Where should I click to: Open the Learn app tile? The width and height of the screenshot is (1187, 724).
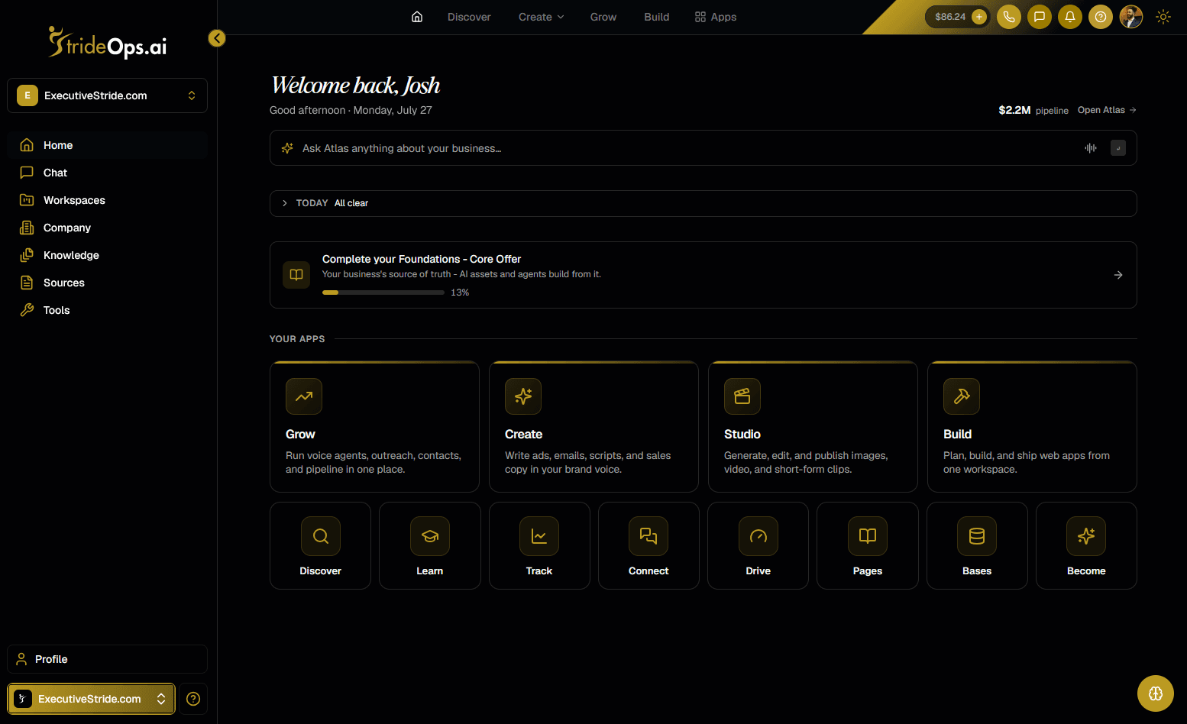(430, 545)
